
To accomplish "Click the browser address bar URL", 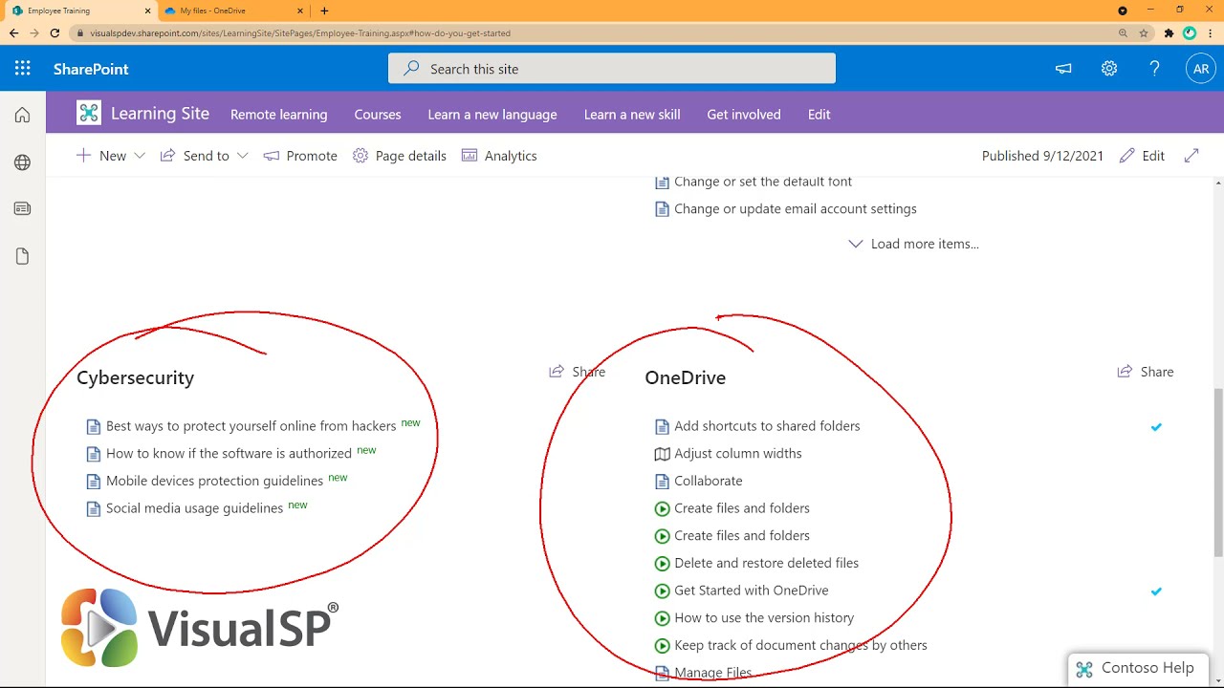I will 300,32.
